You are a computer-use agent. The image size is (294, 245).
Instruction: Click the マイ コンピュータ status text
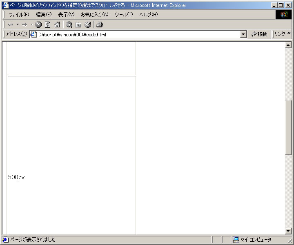256,240
